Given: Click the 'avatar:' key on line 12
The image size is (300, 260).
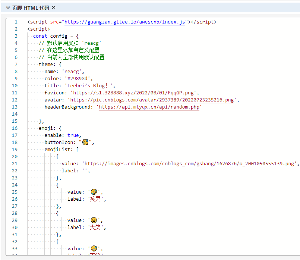Looking at the screenshot, I should (x=54, y=100).
